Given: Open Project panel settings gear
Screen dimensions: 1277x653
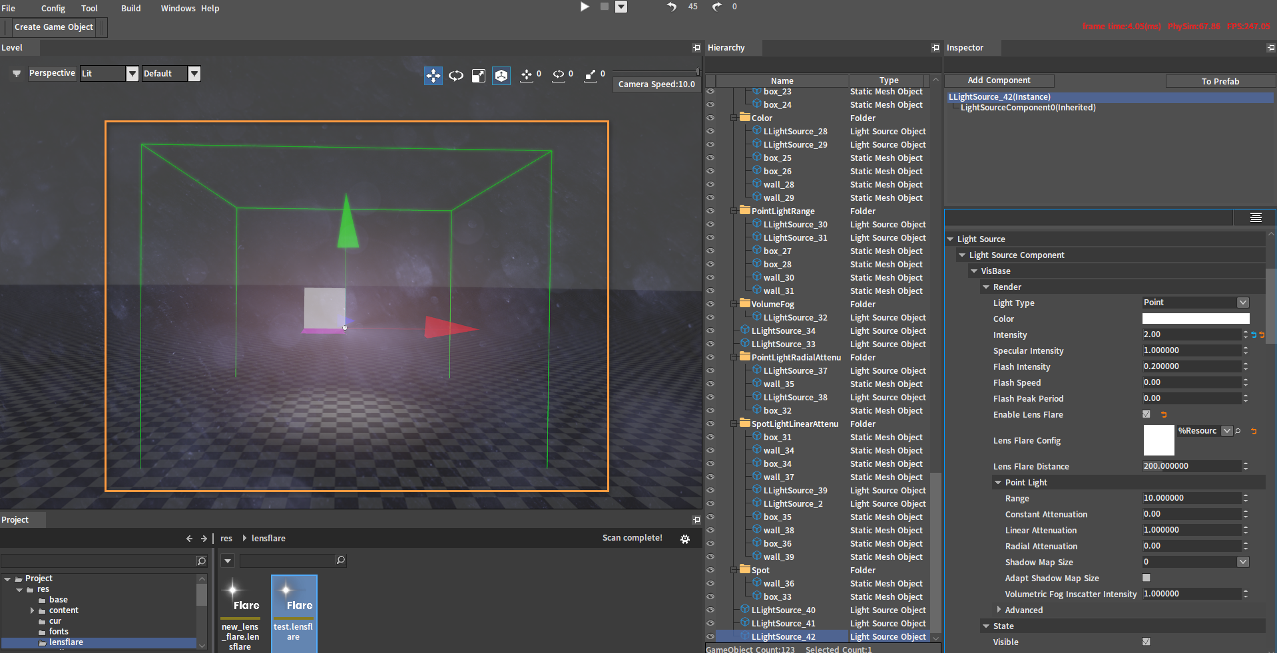Looking at the screenshot, I should pyautogui.click(x=685, y=539).
